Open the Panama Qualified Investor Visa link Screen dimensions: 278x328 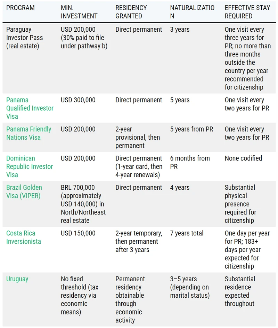point(30,108)
